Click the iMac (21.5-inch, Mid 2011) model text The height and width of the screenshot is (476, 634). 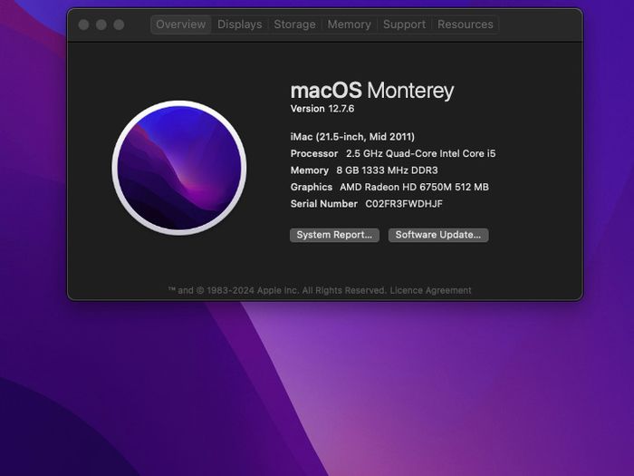pyautogui.click(x=352, y=137)
